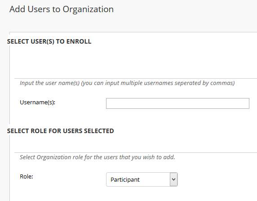Click the Role: field label

27,177
